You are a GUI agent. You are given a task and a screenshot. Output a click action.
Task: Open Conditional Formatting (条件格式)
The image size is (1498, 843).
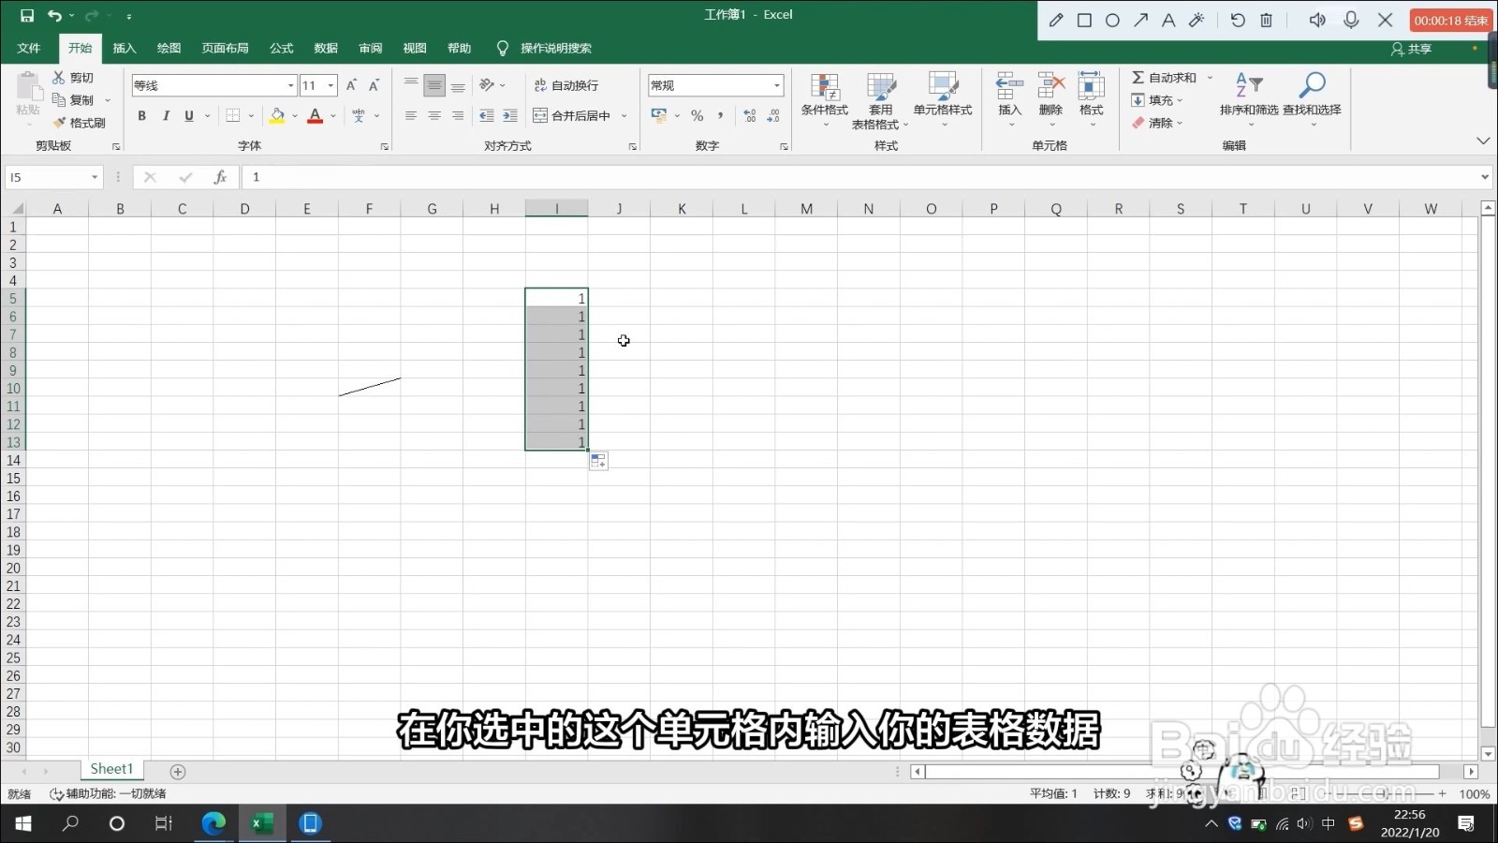(x=824, y=100)
